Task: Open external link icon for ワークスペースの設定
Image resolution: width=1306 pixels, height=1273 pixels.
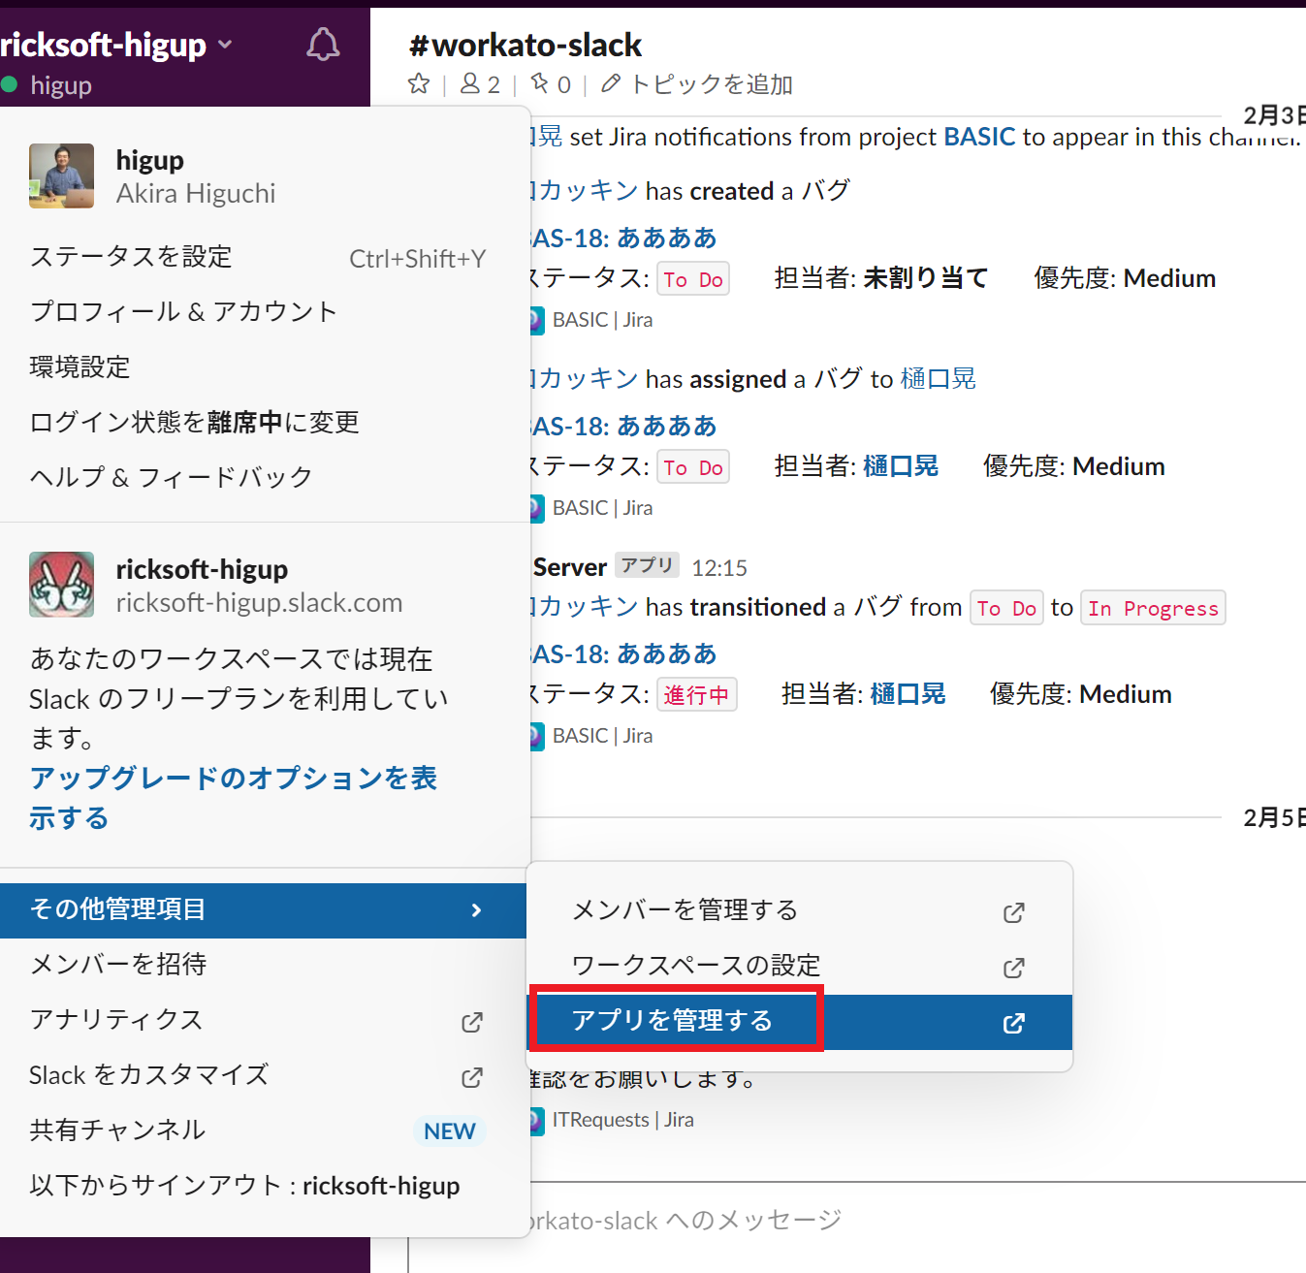Action: [x=1014, y=968]
